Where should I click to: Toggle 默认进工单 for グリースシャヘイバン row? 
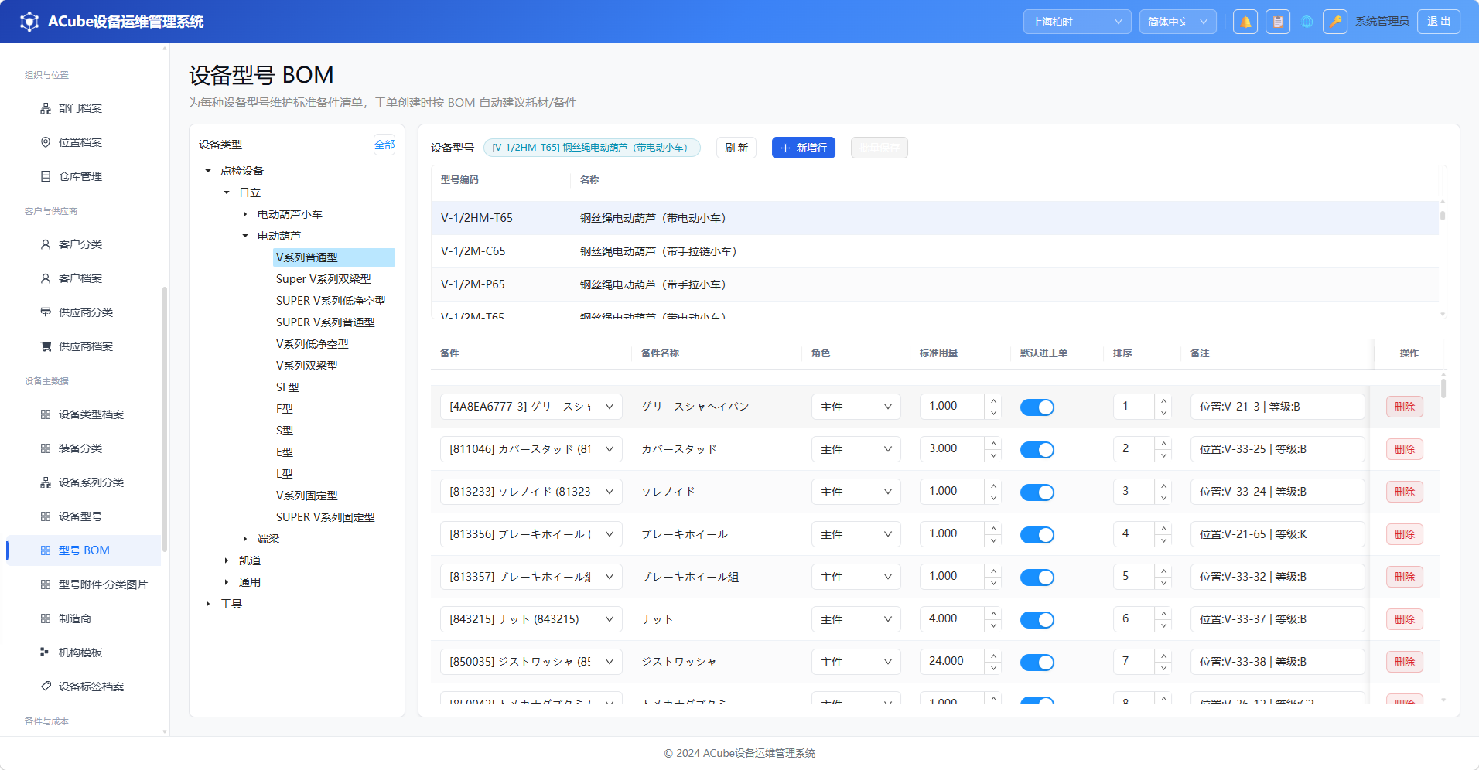coord(1037,407)
